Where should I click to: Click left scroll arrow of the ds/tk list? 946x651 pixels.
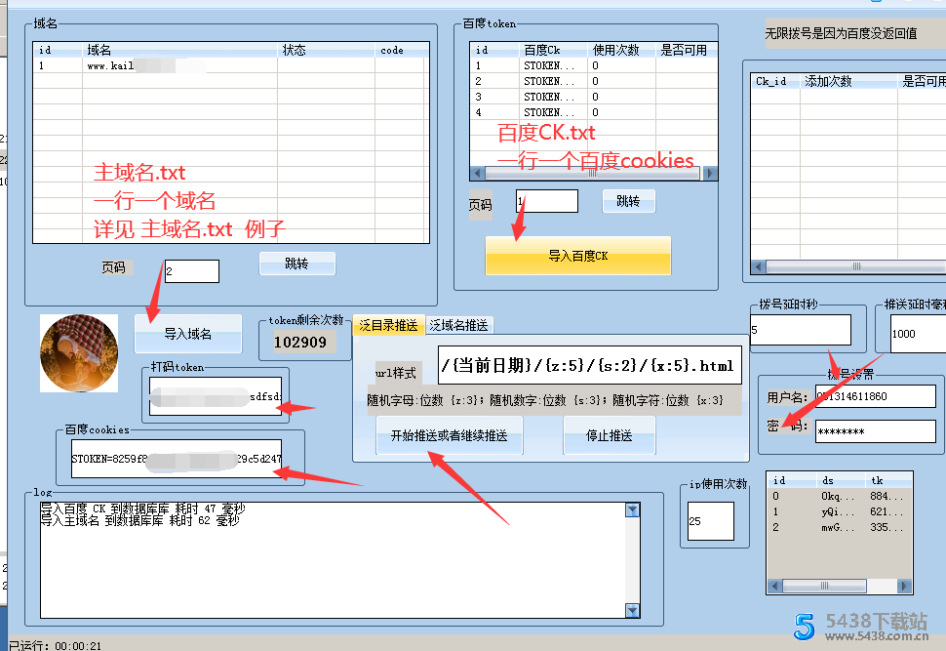(x=774, y=587)
